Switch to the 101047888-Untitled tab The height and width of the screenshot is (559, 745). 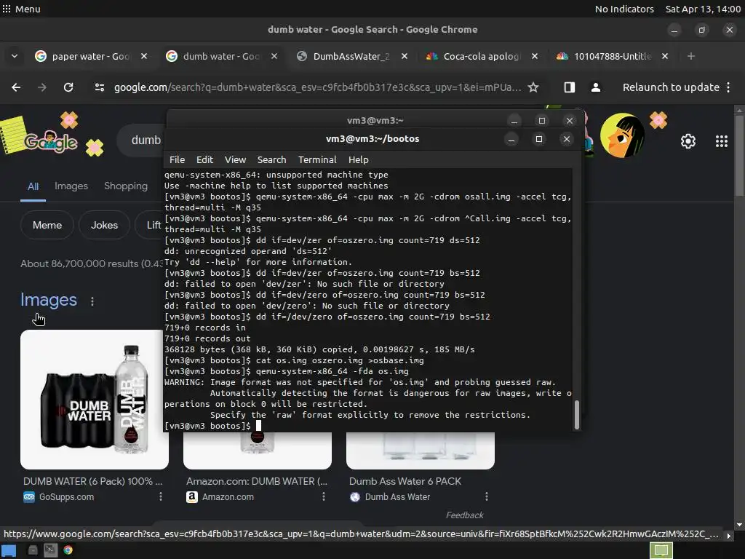(x=612, y=56)
